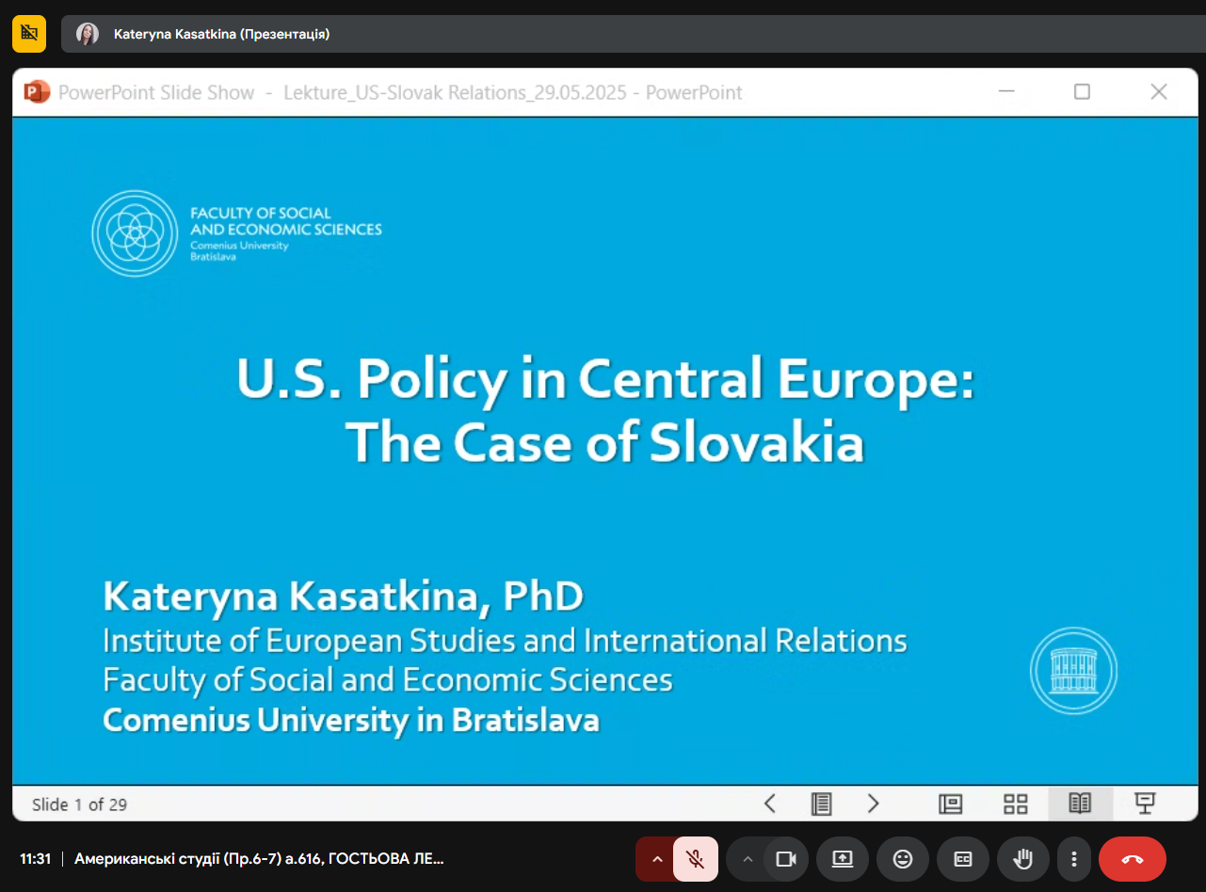The width and height of the screenshot is (1206, 892).
Task: Expand video settings arrow beside camera
Action: (x=748, y=859)
